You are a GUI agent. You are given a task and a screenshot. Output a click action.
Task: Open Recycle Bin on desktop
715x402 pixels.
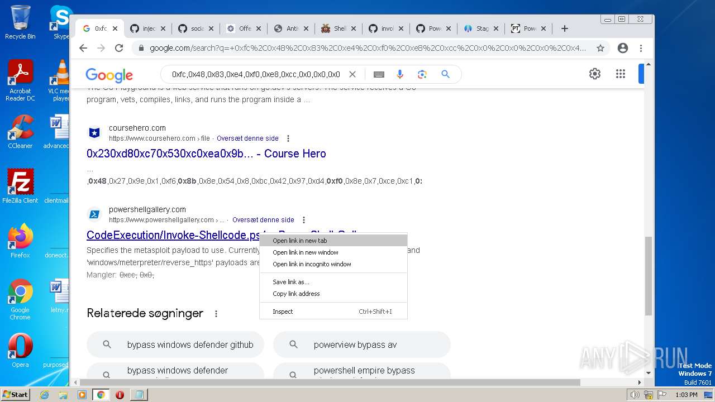pos(20,22)
